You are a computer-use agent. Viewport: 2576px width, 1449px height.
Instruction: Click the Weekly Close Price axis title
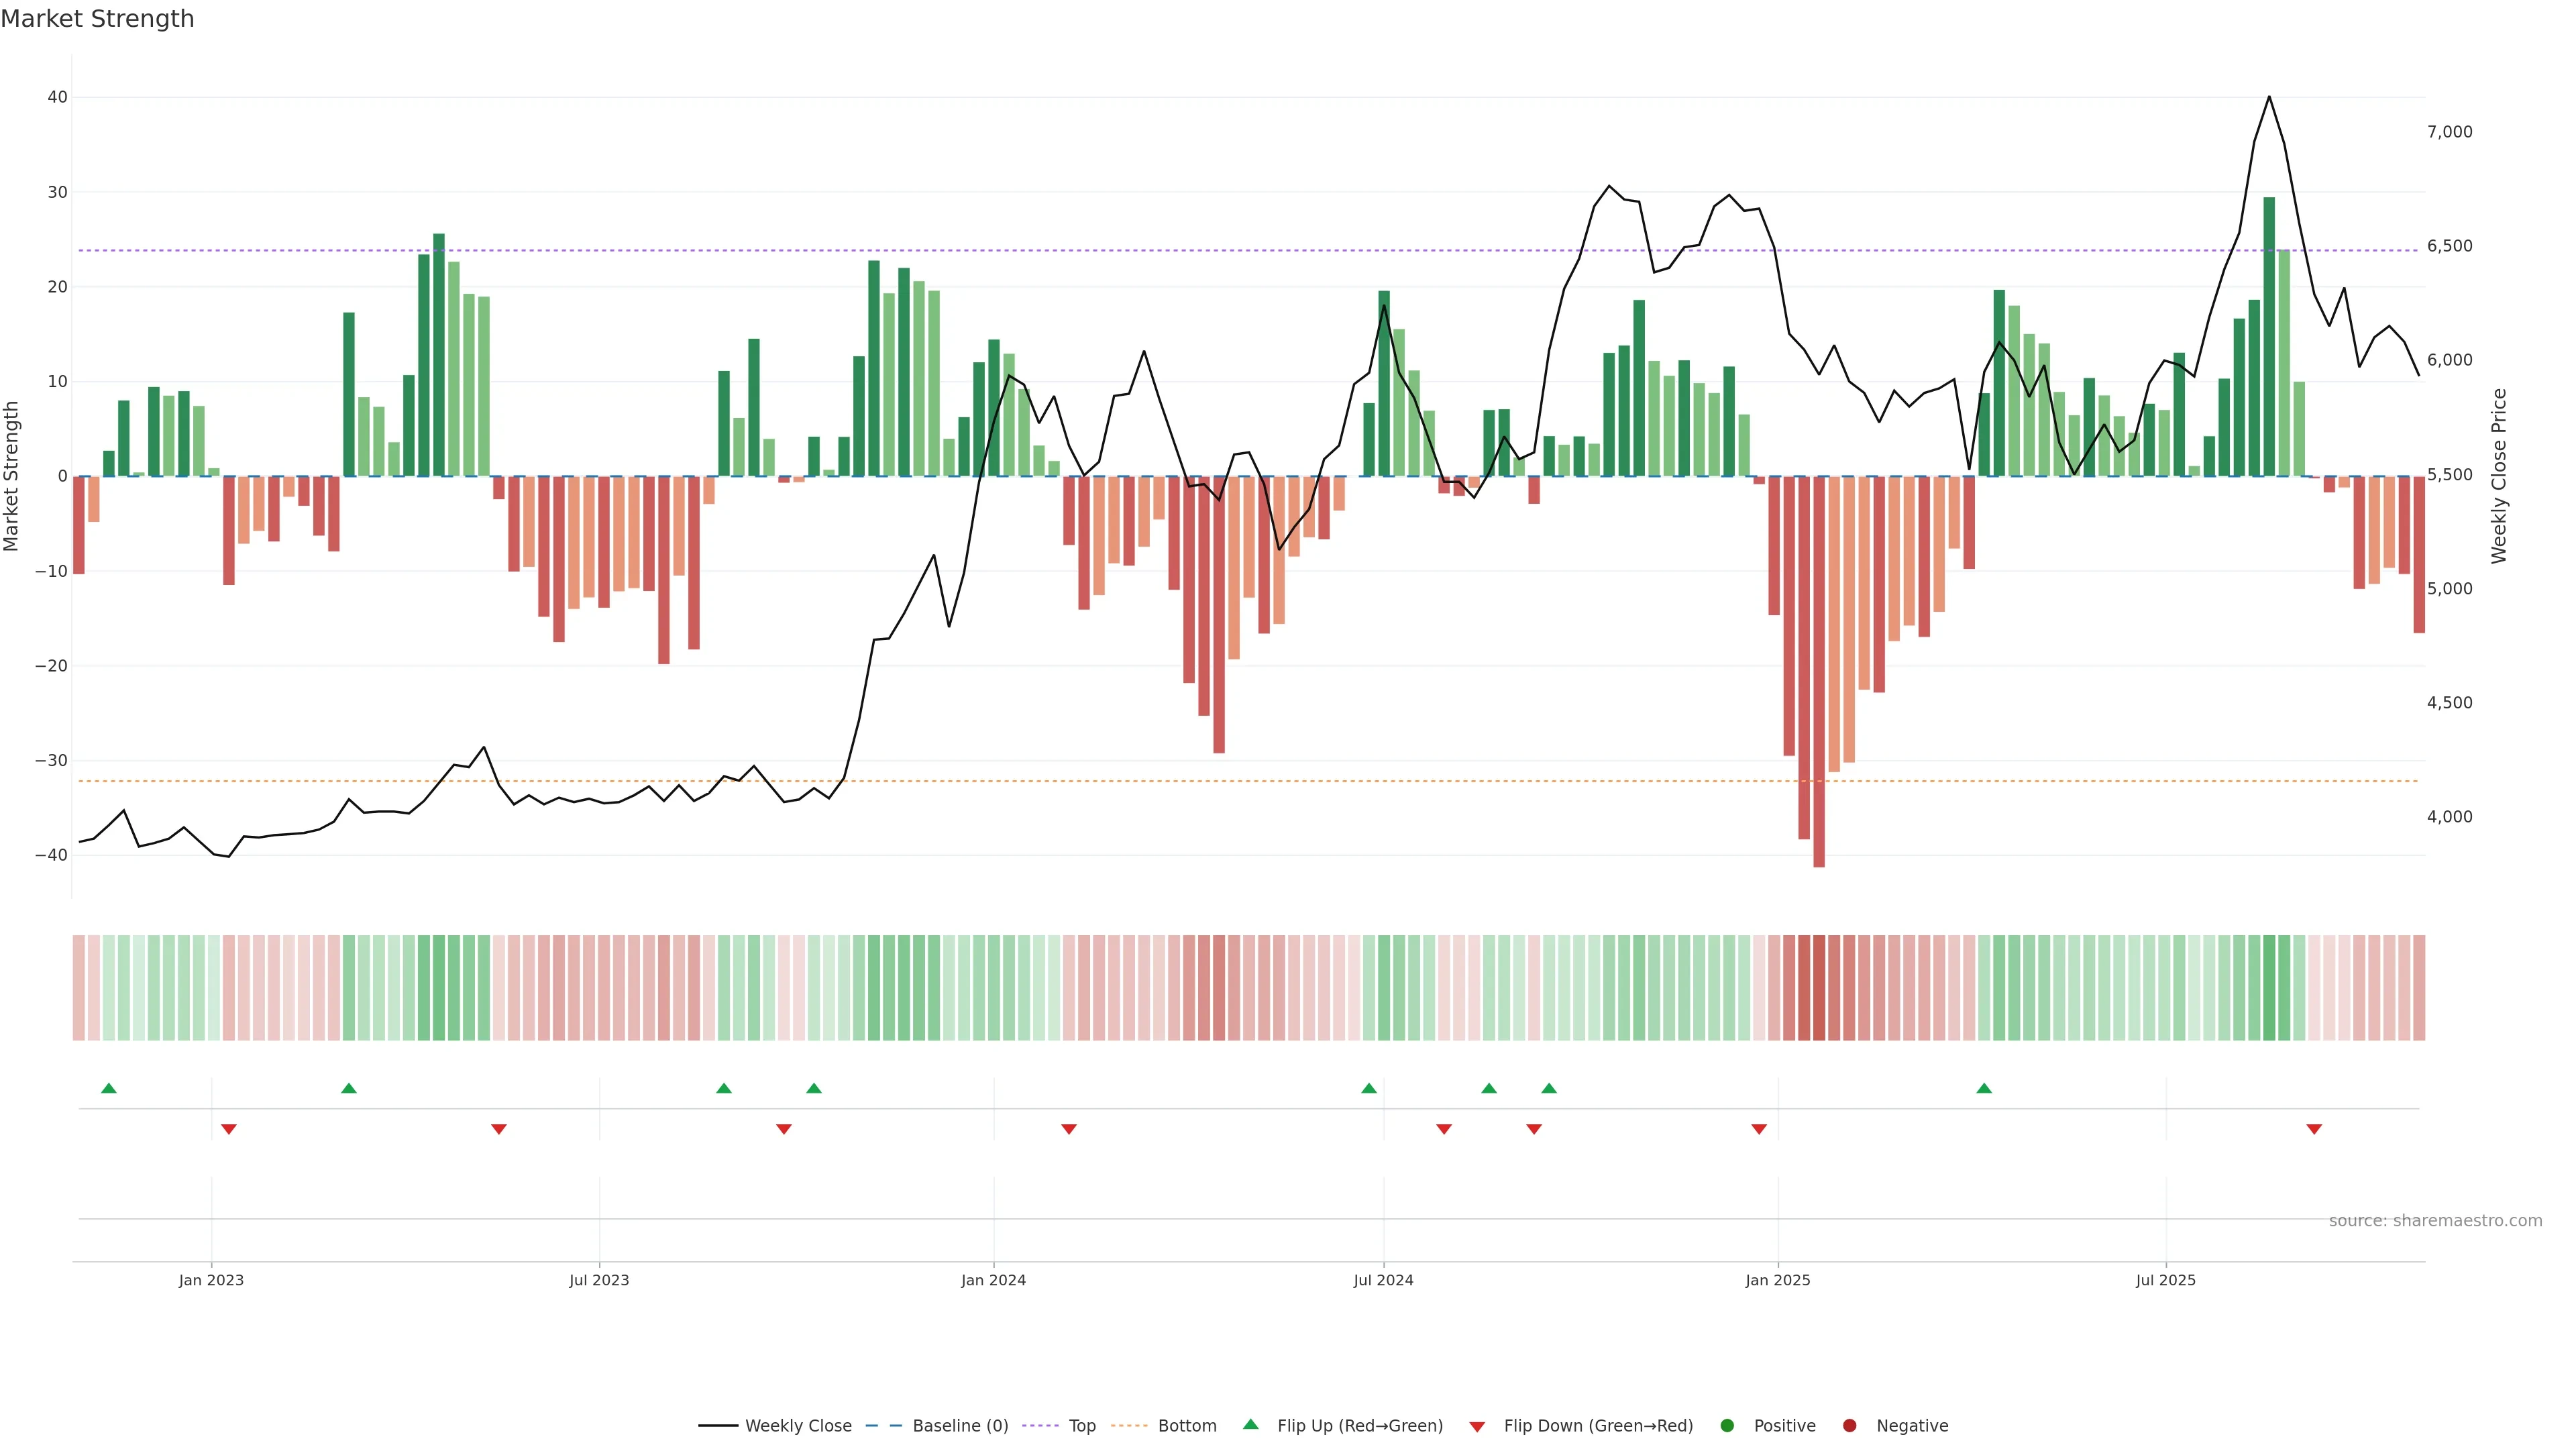pos(2499,476)
